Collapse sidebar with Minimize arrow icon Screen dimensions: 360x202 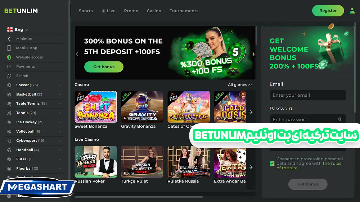(9, 39)
